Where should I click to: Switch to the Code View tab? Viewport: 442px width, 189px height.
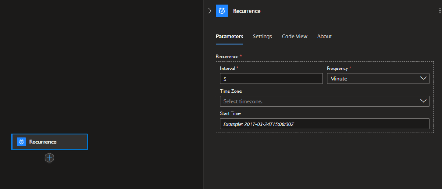tap(294, 36)
